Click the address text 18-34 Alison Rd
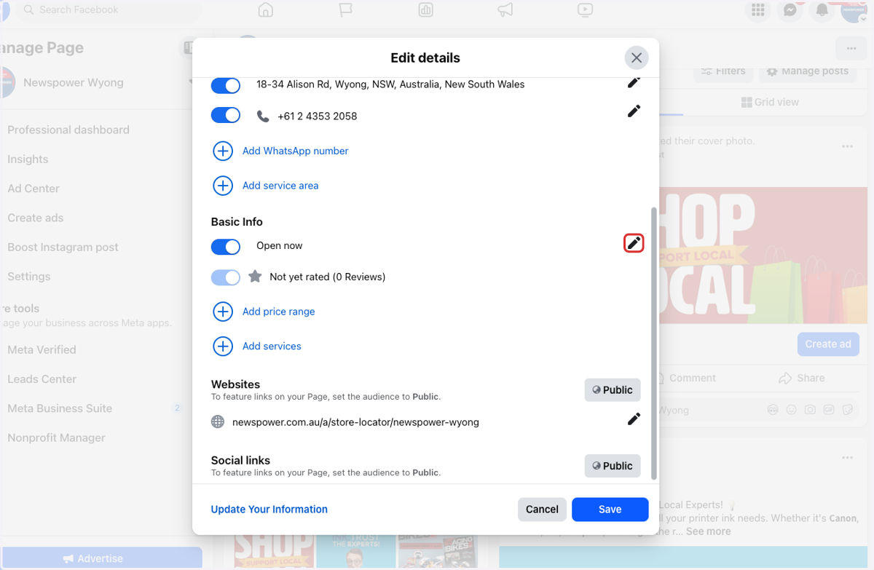This screenshot has height=570, width=874. pyautogui.click(x=390, y=84)
